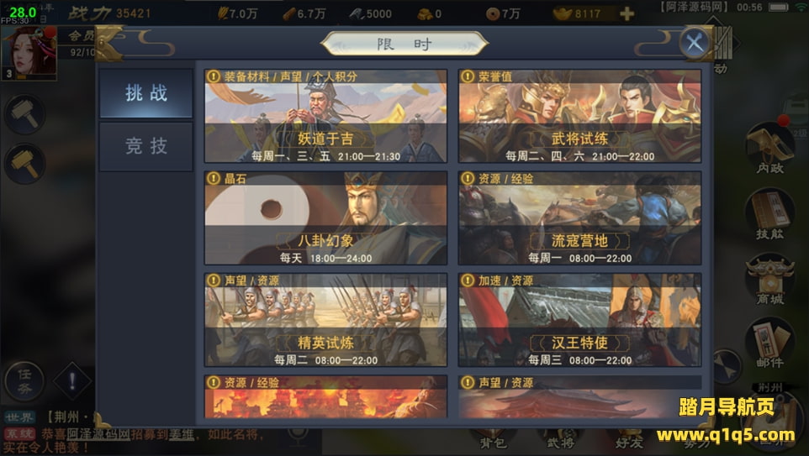This screenshot has height=456, width=809.
Task: Open the 妖道于吉 event banner
Action: point(325,116)
